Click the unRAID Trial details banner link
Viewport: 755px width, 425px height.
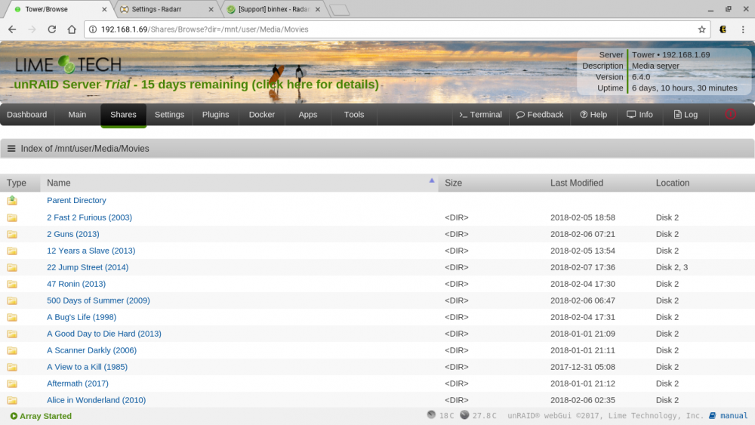196,85
